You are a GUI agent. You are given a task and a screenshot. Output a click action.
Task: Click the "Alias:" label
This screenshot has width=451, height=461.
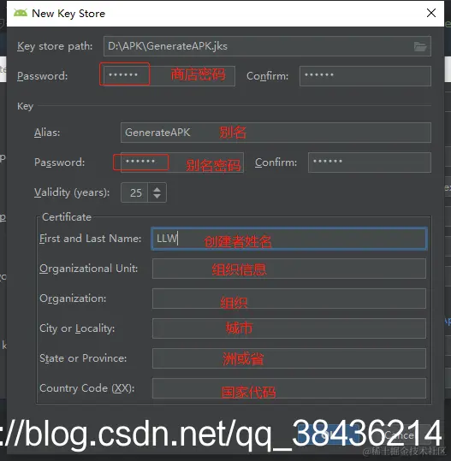click(x=47, y=133)
